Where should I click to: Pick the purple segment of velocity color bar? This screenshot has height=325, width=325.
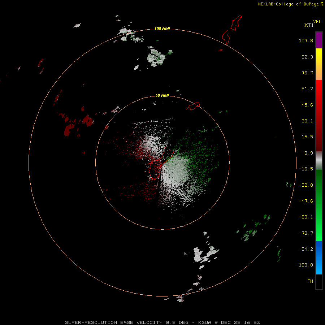319,40
